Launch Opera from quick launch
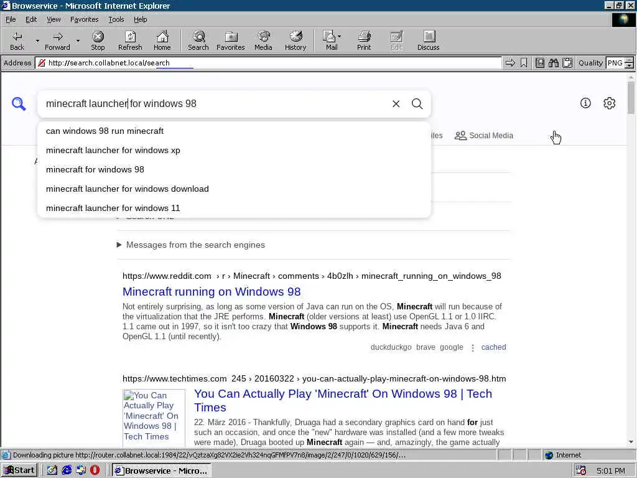The width and height of the screenshot is (637, 478). coord(95,471)
